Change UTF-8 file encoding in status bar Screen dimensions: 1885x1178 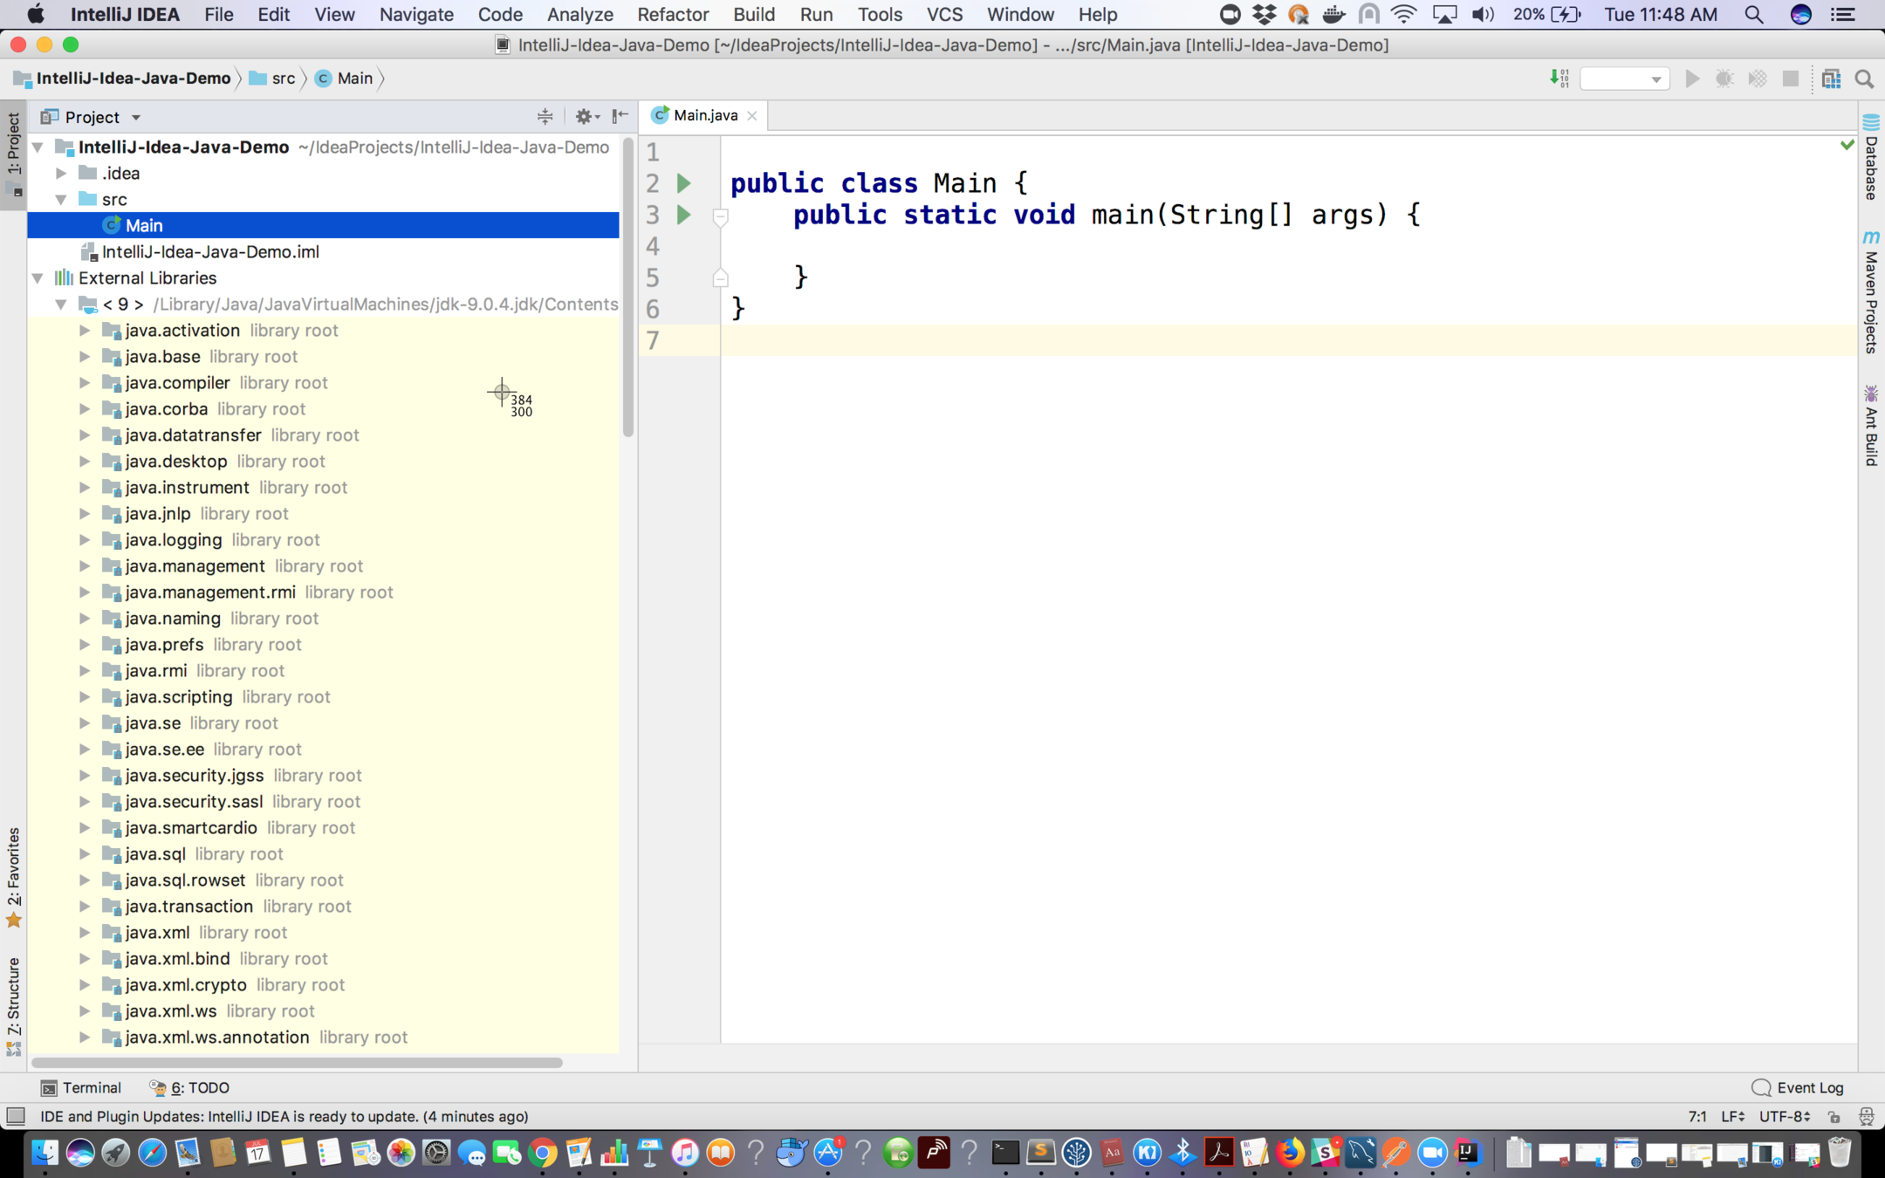tap(1785, 1116)
